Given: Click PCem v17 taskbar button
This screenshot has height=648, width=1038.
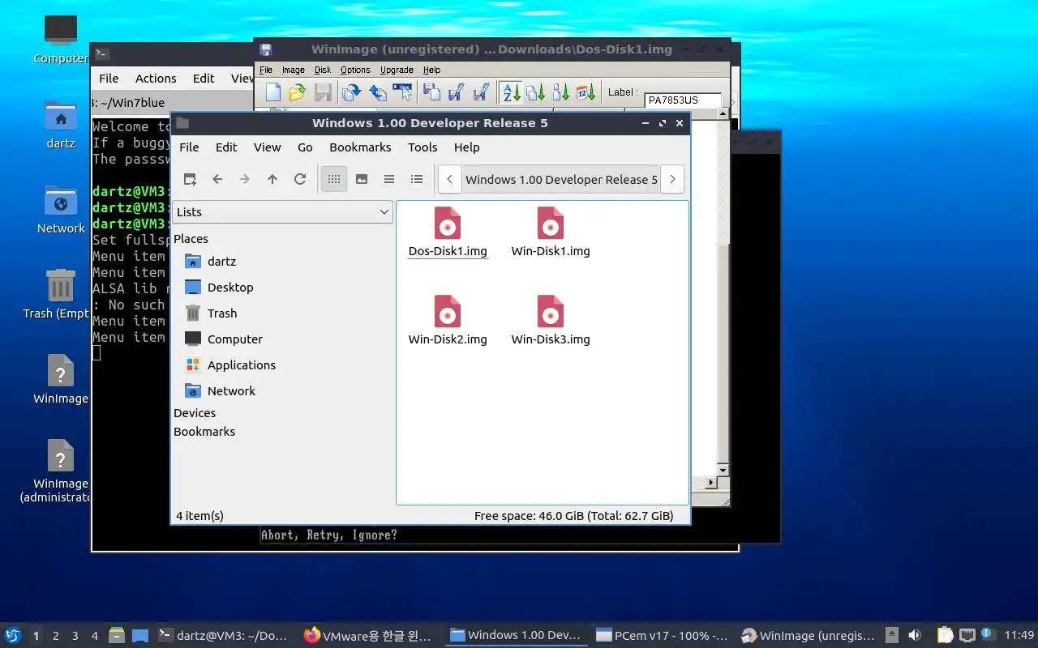Looking at the screenshot, I should [663, 636].
